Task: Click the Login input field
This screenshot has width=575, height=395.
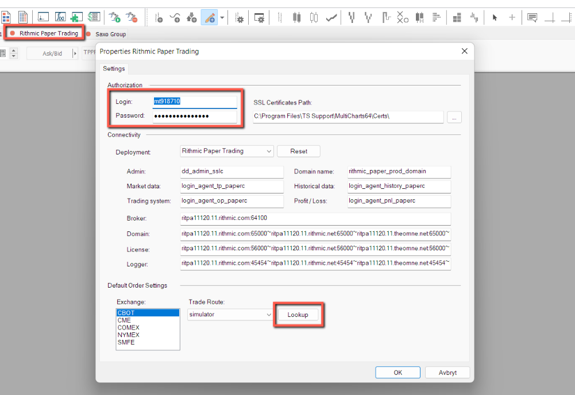Action: coord(195,102)
